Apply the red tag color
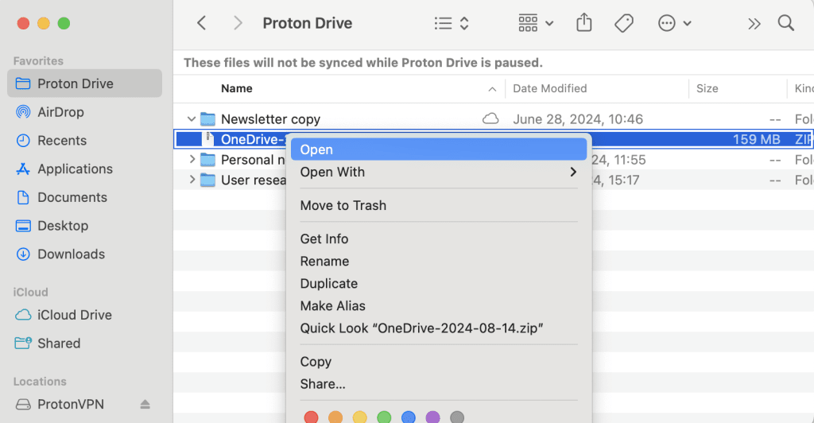Screen dimensions: 814x423 click(311, 417)
